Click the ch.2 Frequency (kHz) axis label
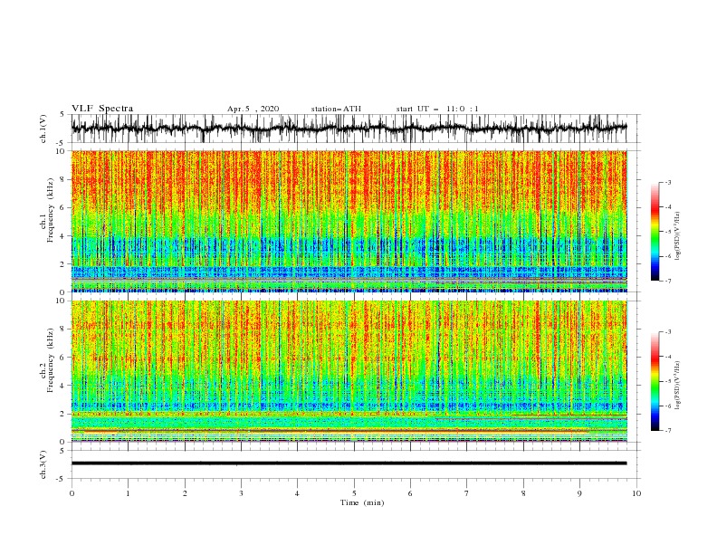Screen dimensions: 717x554 [x=47, y=360]
